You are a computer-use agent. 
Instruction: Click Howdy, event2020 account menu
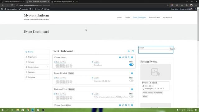click(186, 9)
